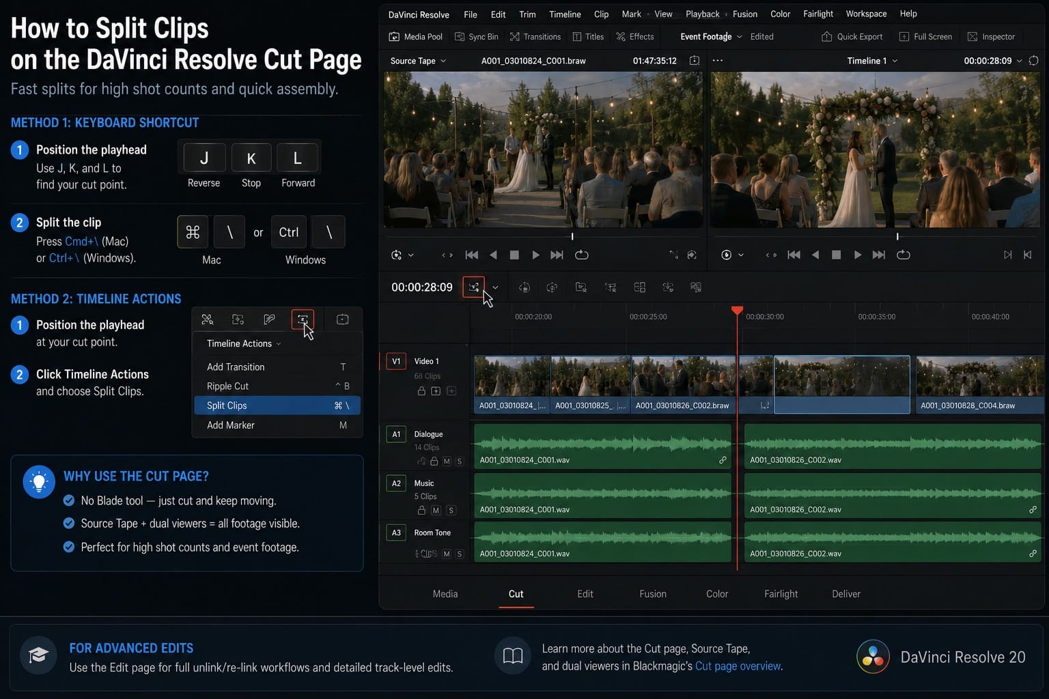Click the icon beside source clip timecode
This screenshot has height=699, width=1049.
695,61
